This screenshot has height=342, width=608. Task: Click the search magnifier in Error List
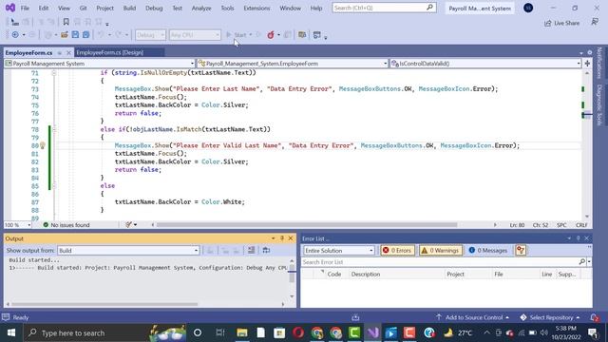point(582,262)
